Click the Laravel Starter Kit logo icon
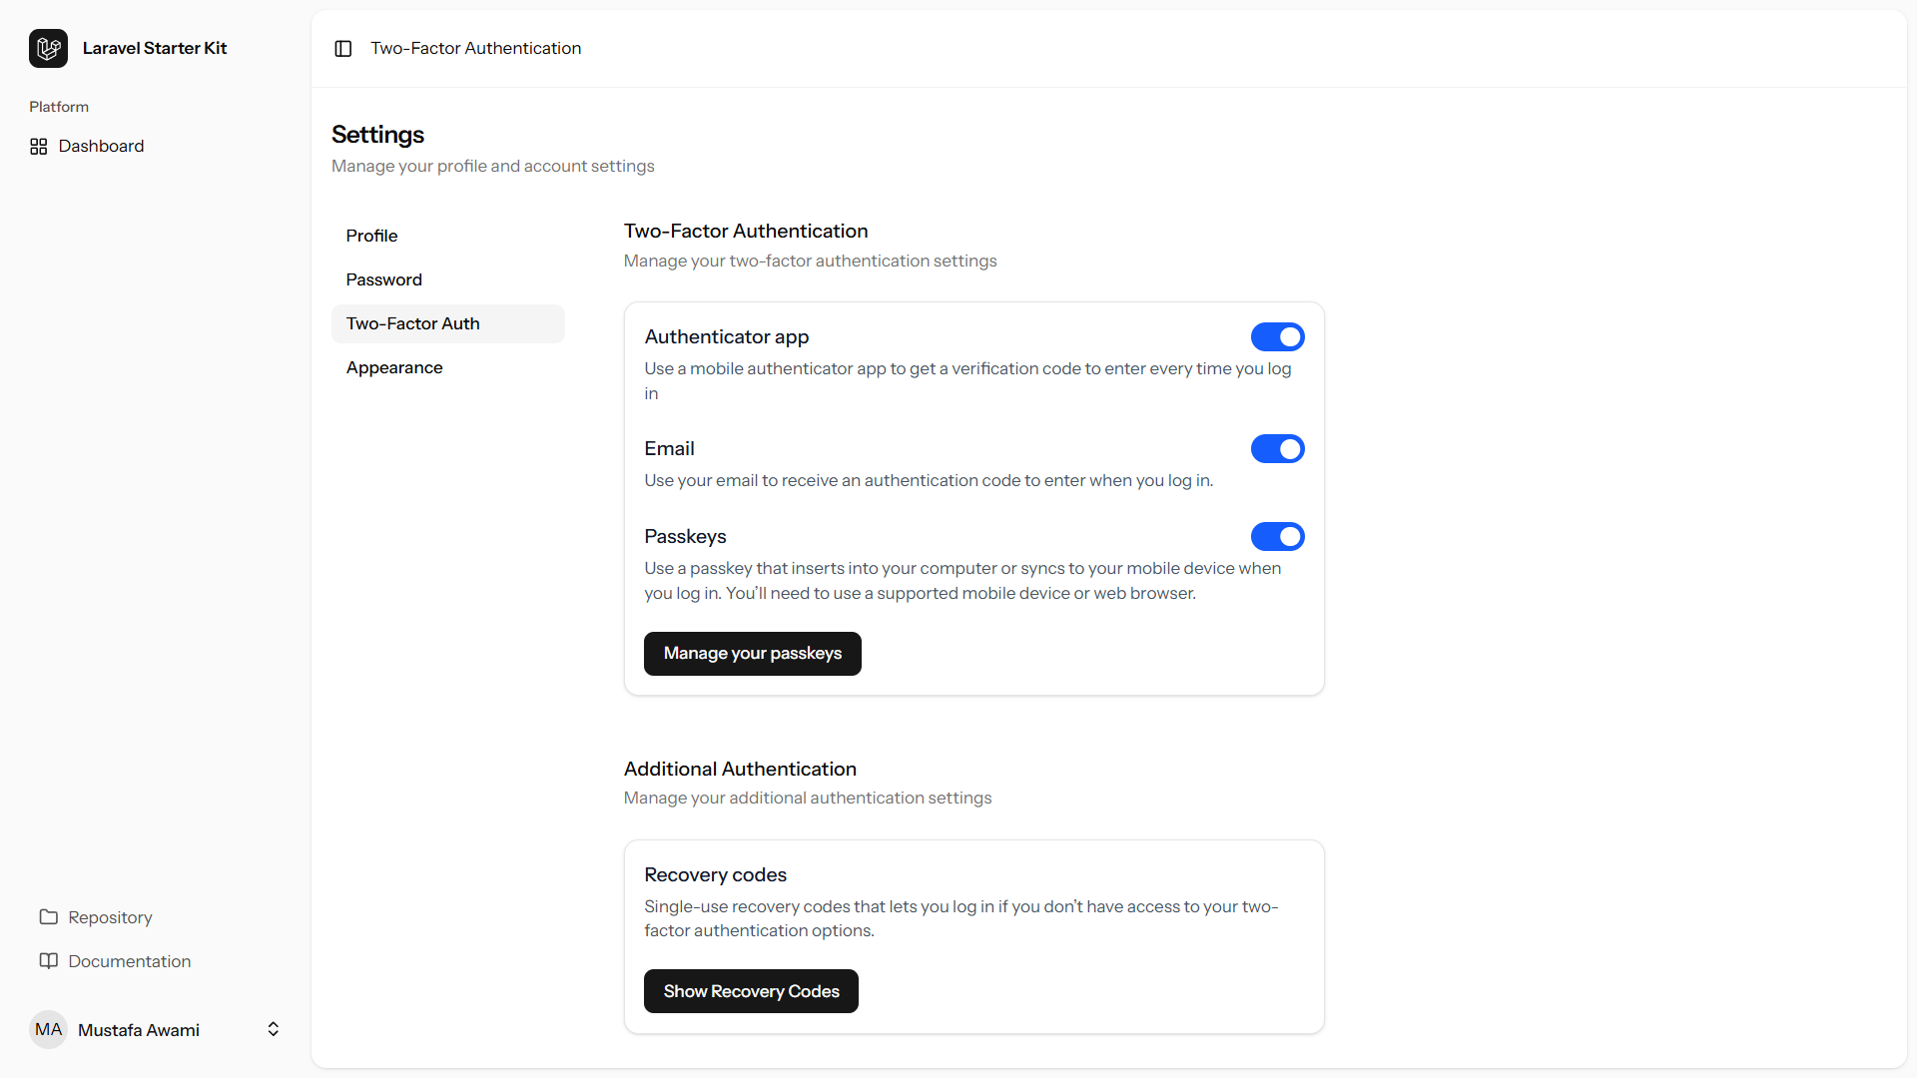The image size is (1917, 1078). point(48,47)
